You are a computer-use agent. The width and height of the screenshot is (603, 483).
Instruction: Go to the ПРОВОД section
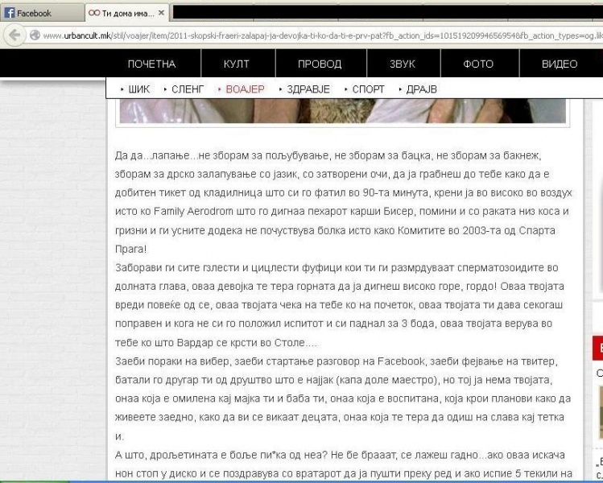point(319,64)
